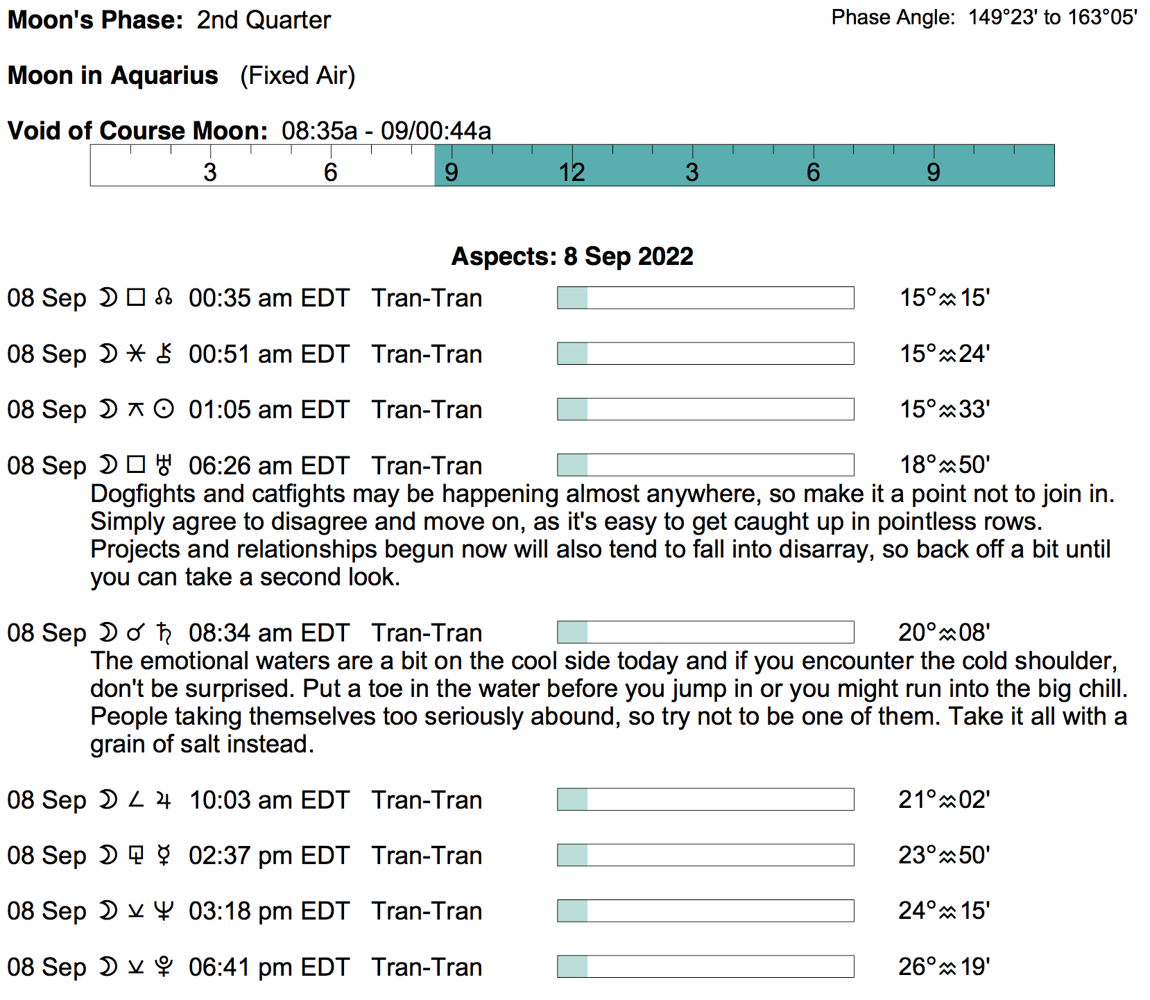Select the Sun symbol in the 01:05 am aspect

[x=164, y=409]
